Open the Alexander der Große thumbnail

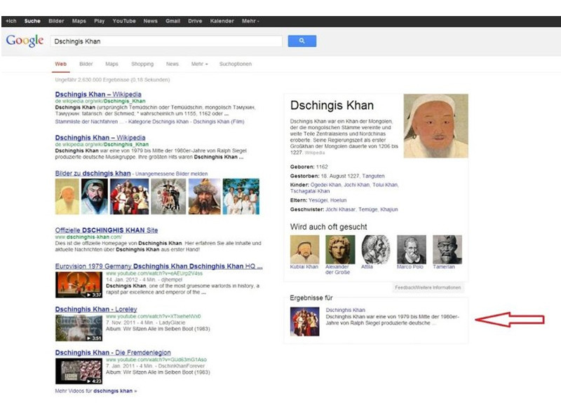(x=340, y=249)
